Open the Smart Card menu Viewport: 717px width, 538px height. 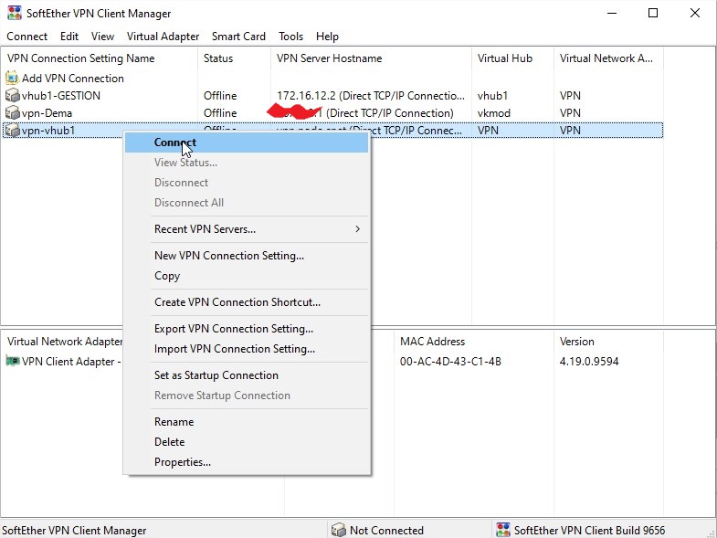238,37
